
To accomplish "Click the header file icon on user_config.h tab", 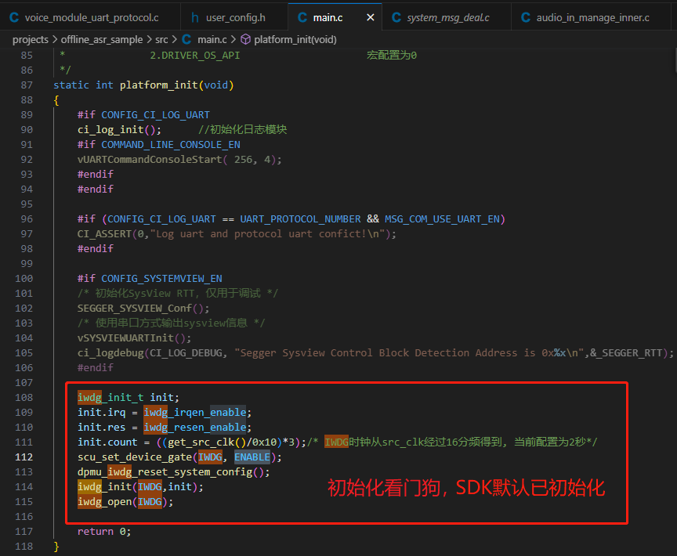I will 194,17.
